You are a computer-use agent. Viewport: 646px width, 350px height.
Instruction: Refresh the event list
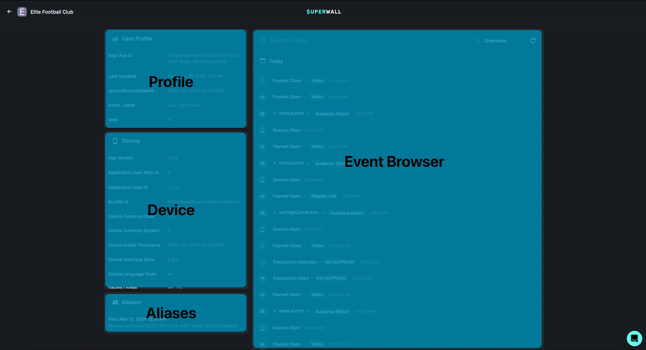pos(533,40)
